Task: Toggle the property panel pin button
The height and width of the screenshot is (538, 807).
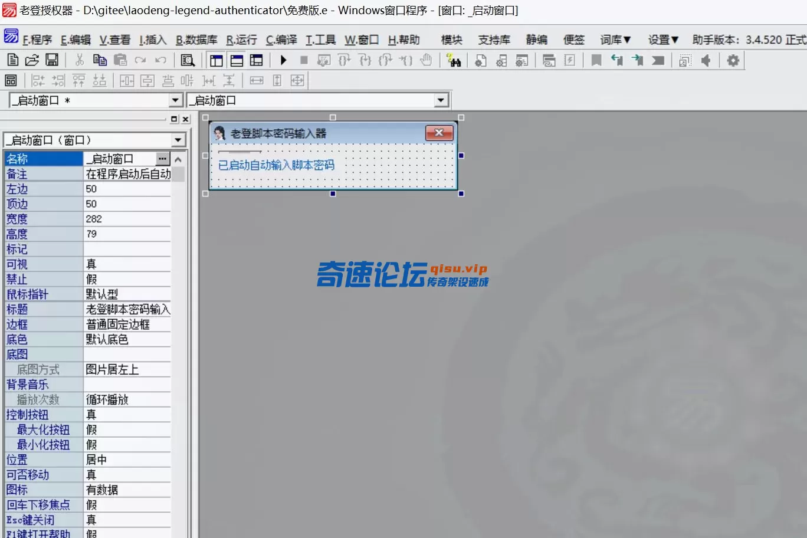Action: point(174,119)
